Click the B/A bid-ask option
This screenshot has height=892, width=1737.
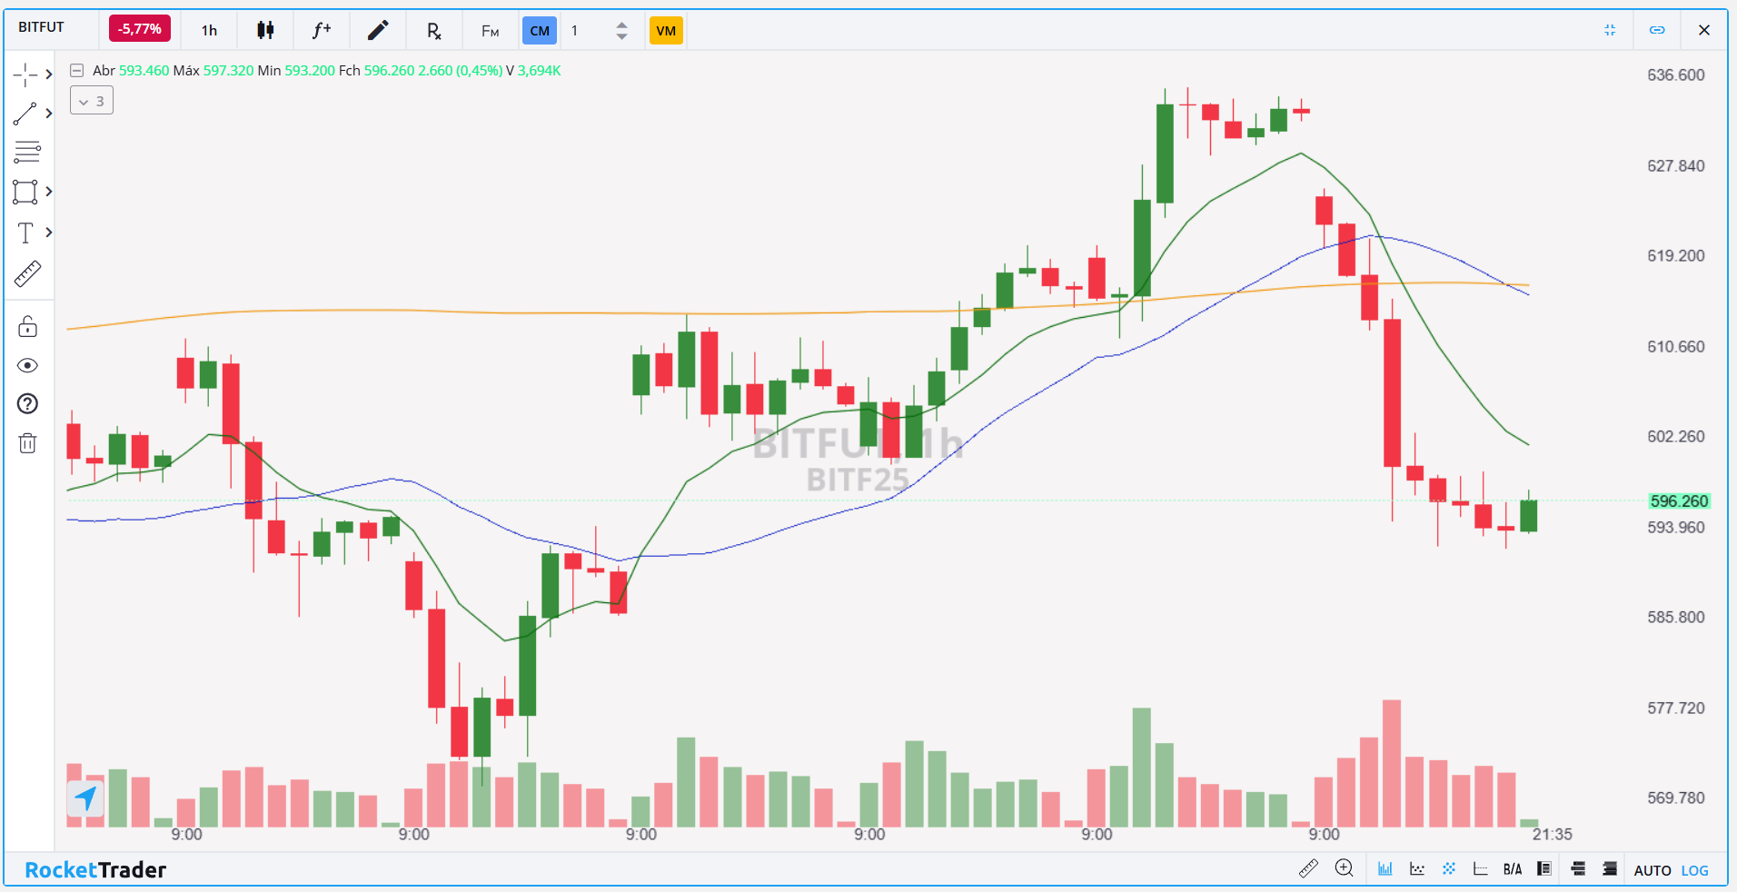click(1513, 869)
